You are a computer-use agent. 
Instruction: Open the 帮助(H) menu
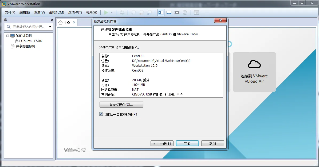pyautogui.click(x=92, y=12)
